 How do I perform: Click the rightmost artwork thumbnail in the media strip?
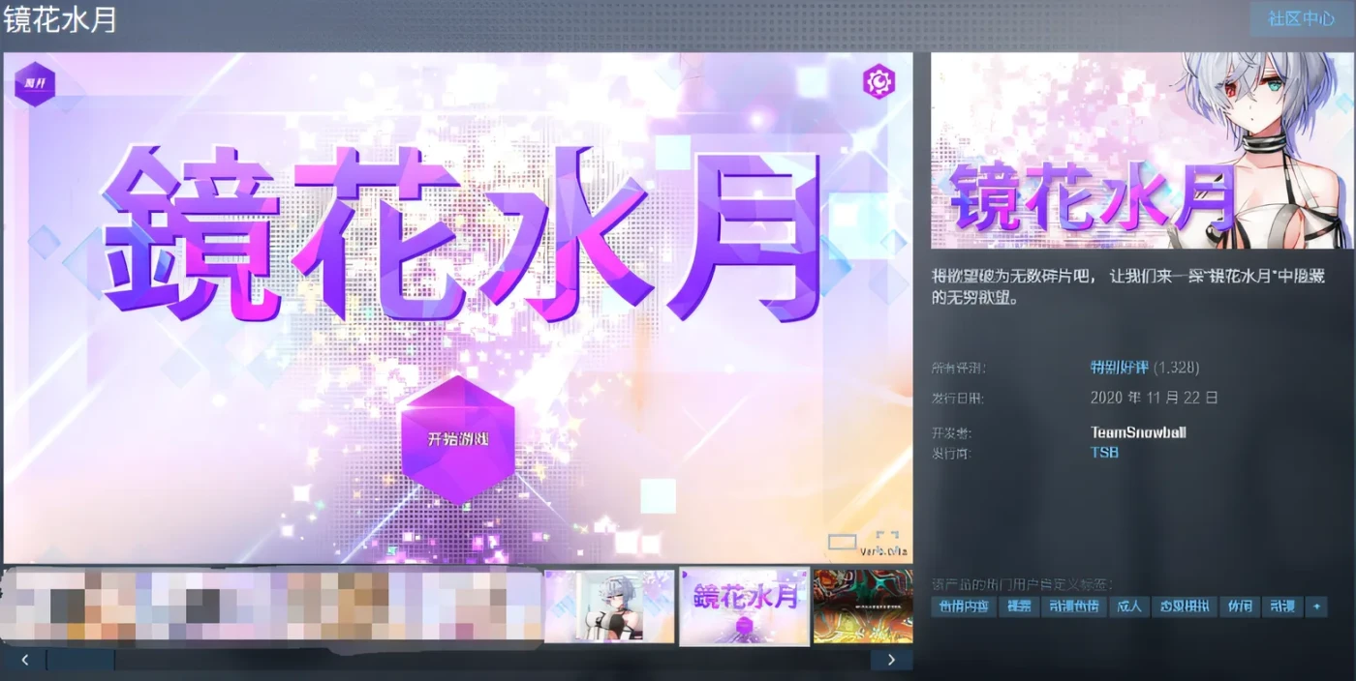[863, 605]
